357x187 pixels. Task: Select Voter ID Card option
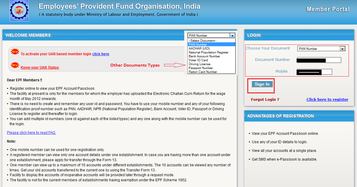coord(198,60)
